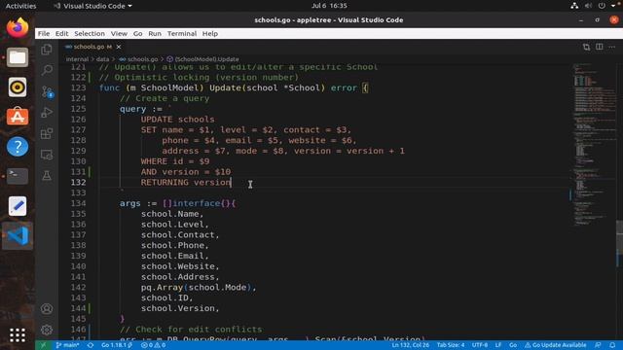
Task: Open Rhythmbox from the dock
Action: pos(18,87)
